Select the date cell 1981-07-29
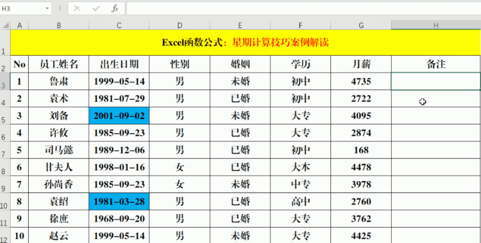This screenshot has width=481, height=243. pos(119,98)
